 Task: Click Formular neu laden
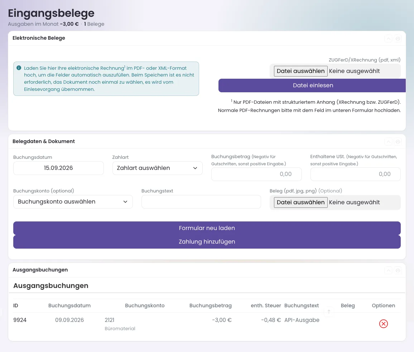[x=207, y=228]
